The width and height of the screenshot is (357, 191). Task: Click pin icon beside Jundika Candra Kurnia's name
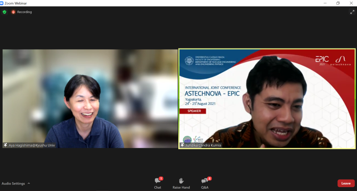pyautogui.click(x=183, y=145)
